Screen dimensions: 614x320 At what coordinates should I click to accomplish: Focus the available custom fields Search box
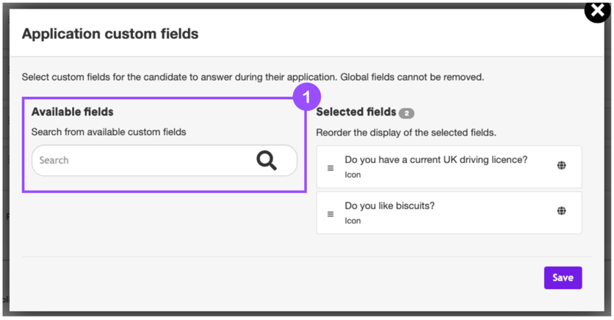tap(140, 160)
